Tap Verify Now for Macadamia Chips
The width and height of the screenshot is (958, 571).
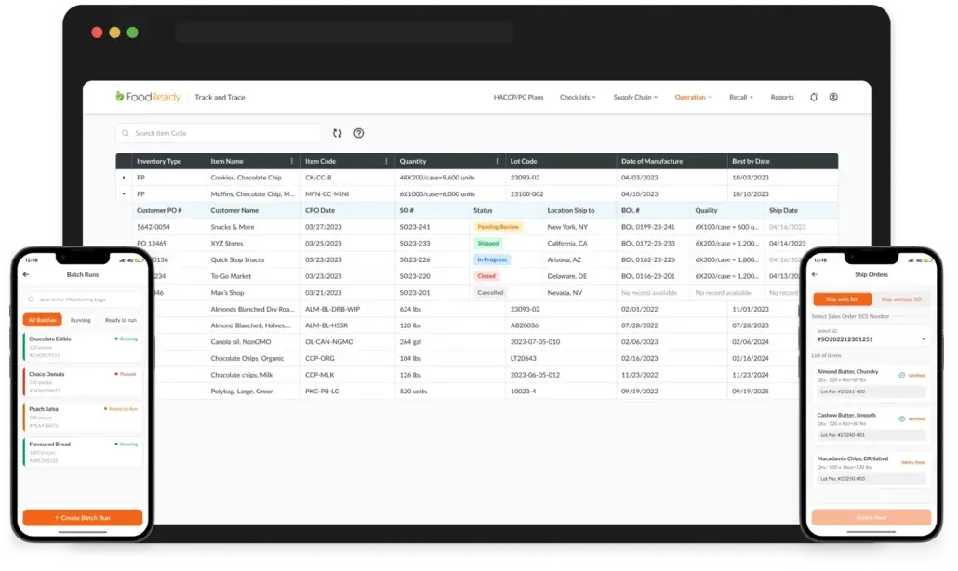(912, 462)
